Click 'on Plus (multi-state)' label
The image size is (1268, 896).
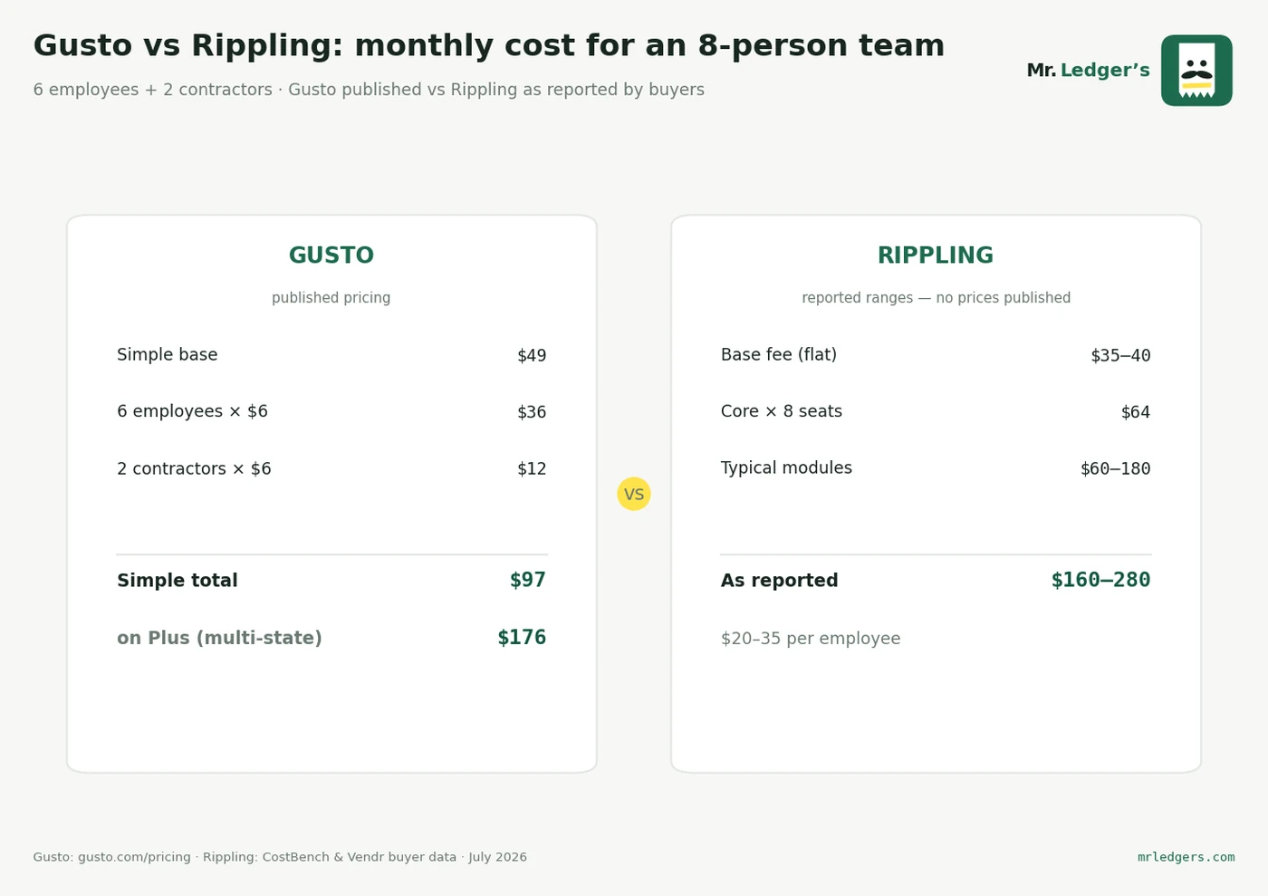[x=219, y=638]
